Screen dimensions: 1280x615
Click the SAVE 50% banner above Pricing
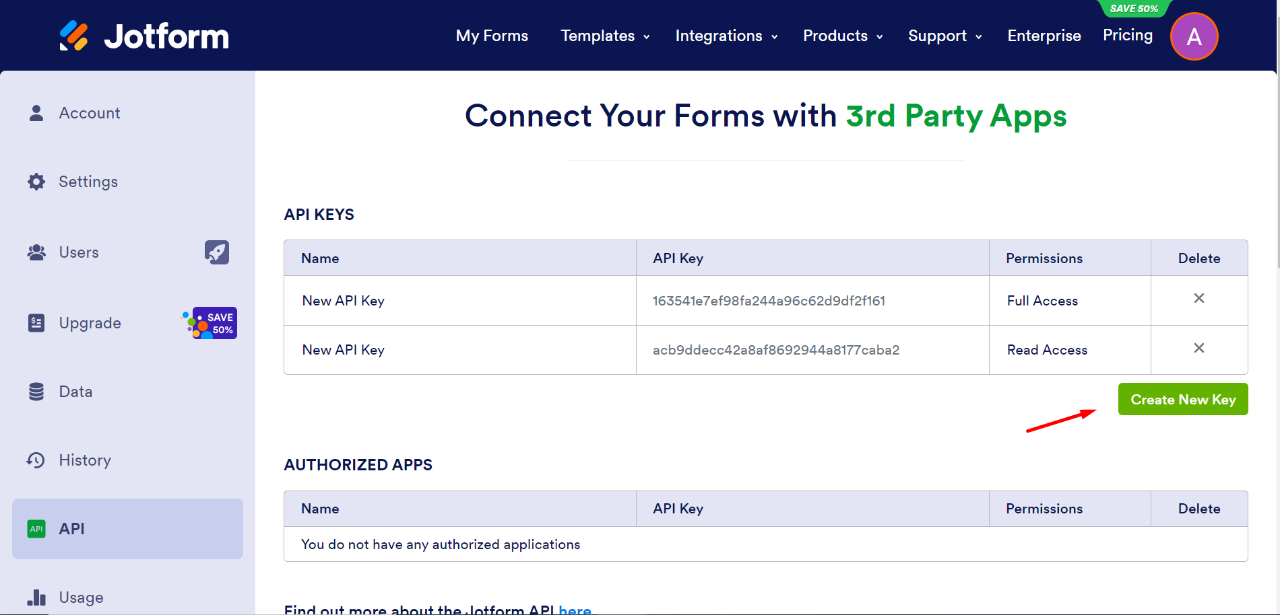[1134, 8]
